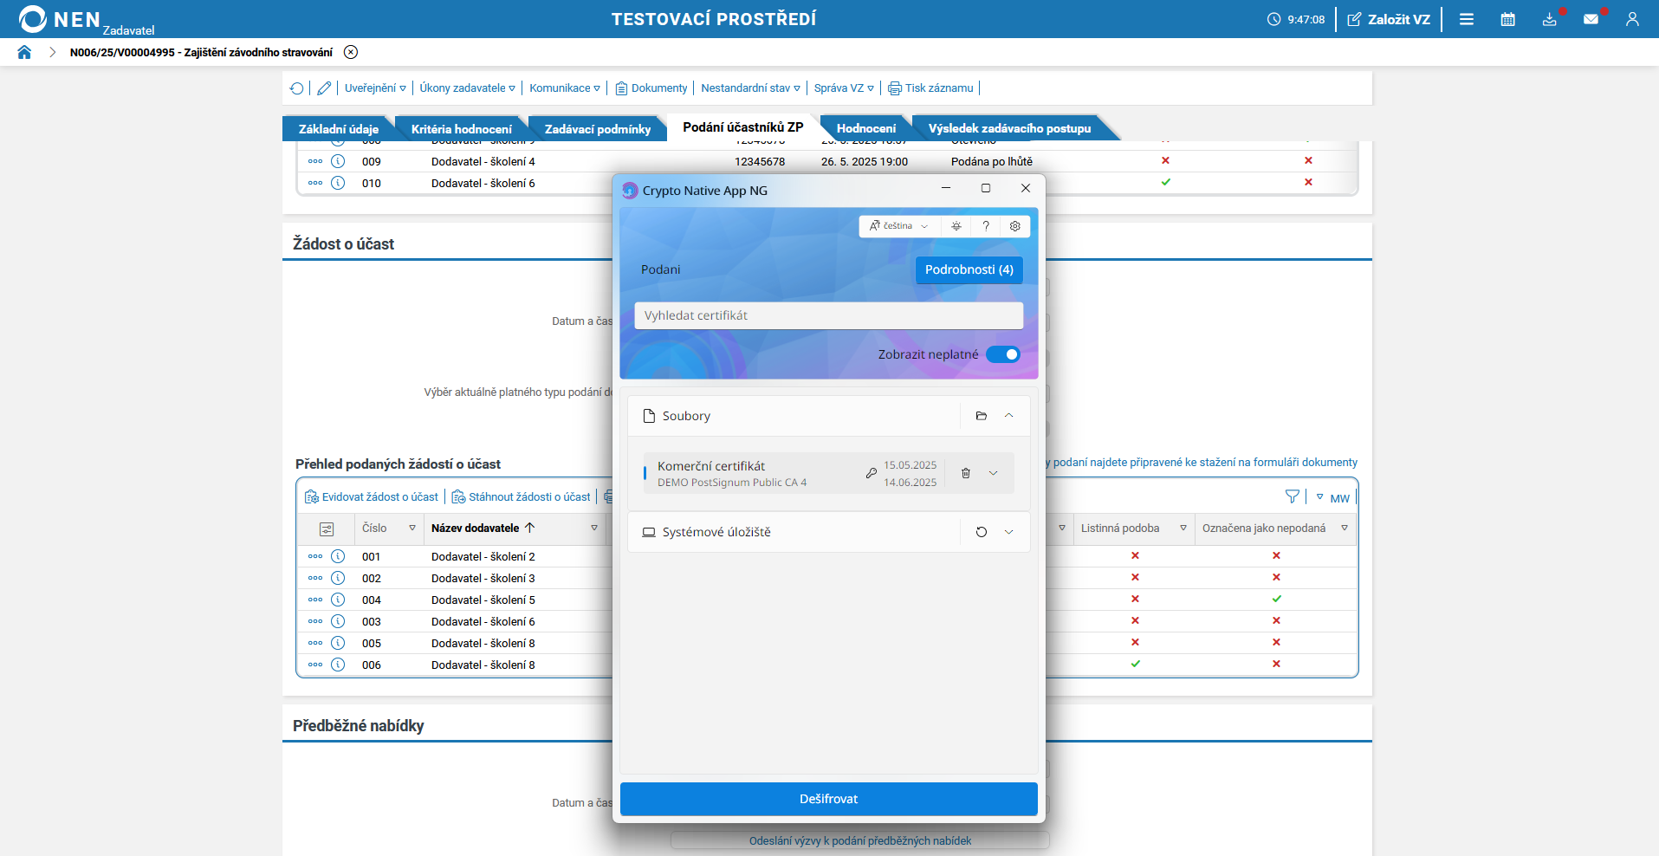Click the browse folder icon in Soubory
1659x856 pixels.
click(x=982, y=416)
